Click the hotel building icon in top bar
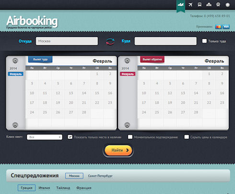 209,5
